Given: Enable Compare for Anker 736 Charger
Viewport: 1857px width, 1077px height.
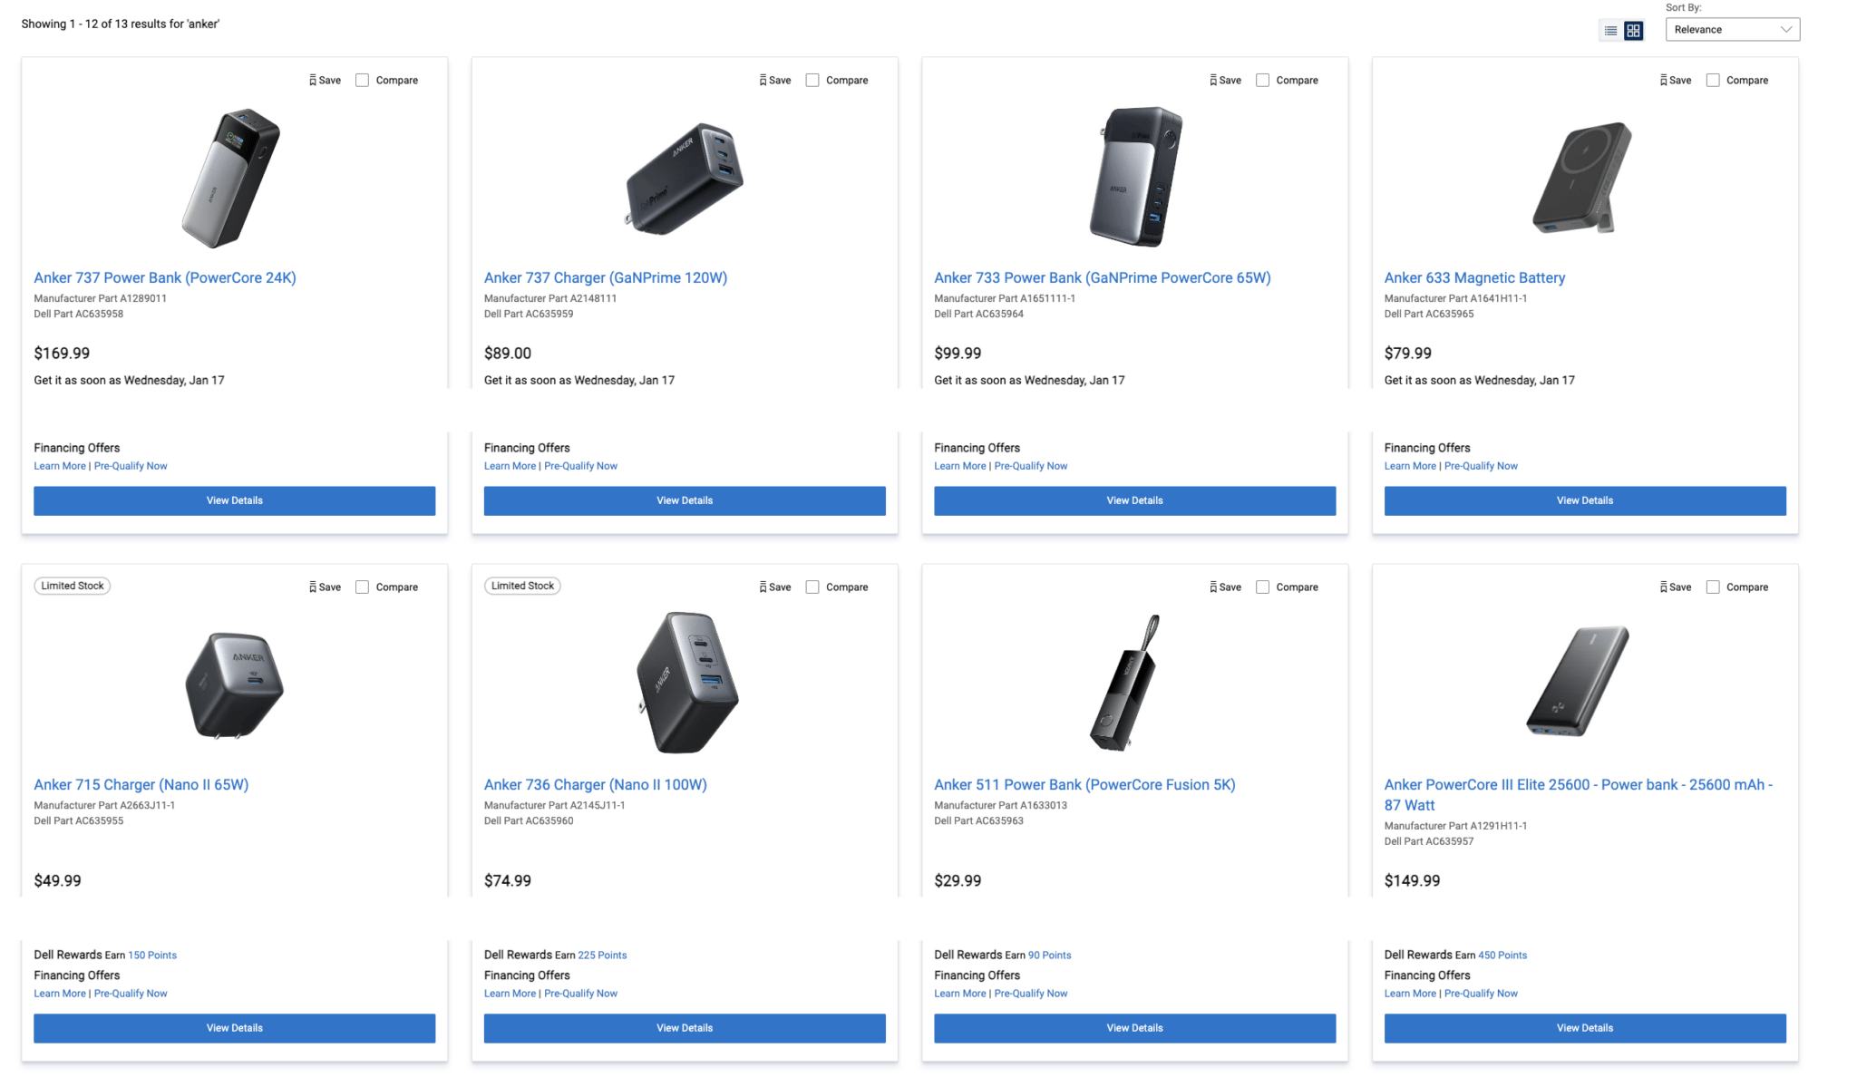Looking at the screenshot, I should tap(812, 587).
